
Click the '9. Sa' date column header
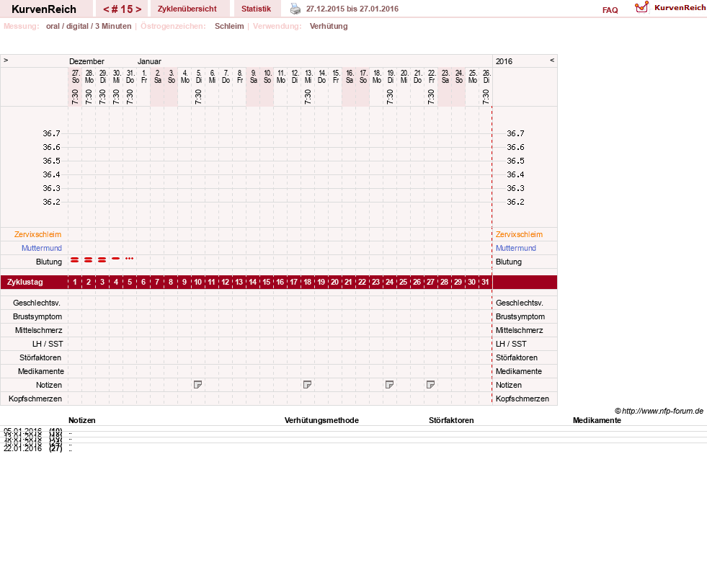pos(254,76)
